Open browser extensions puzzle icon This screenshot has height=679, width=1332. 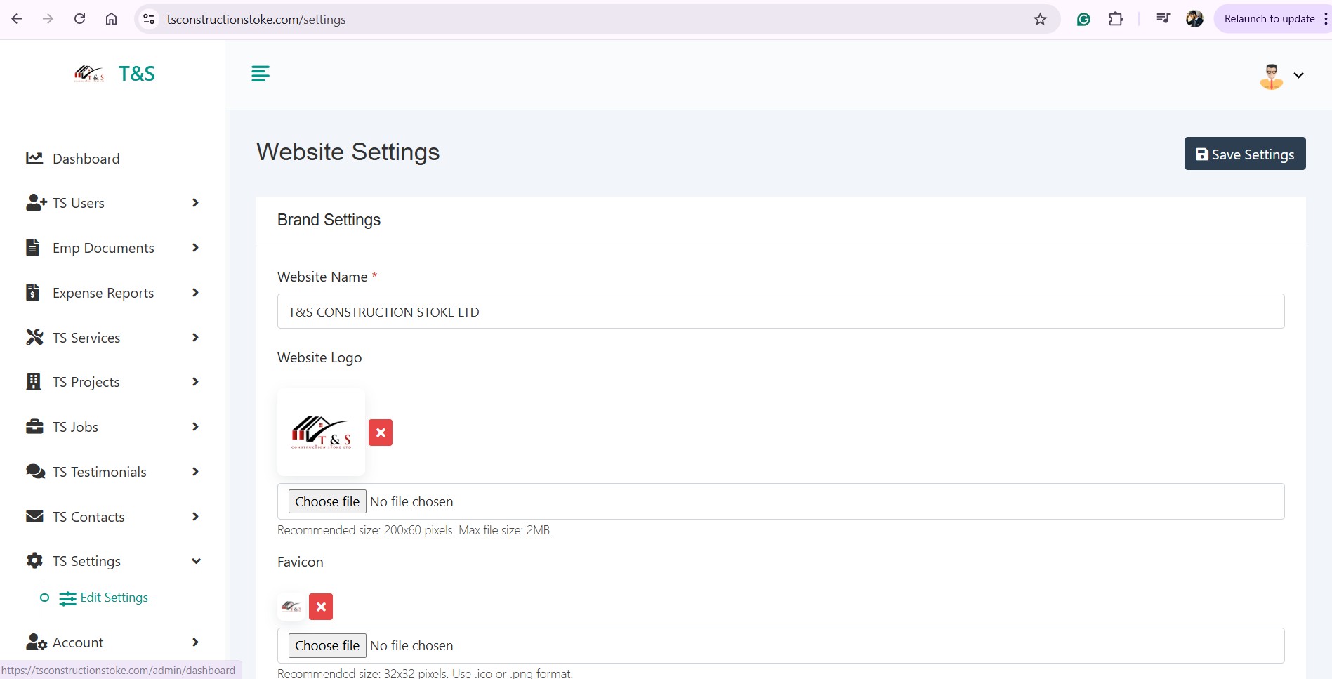1116,19
